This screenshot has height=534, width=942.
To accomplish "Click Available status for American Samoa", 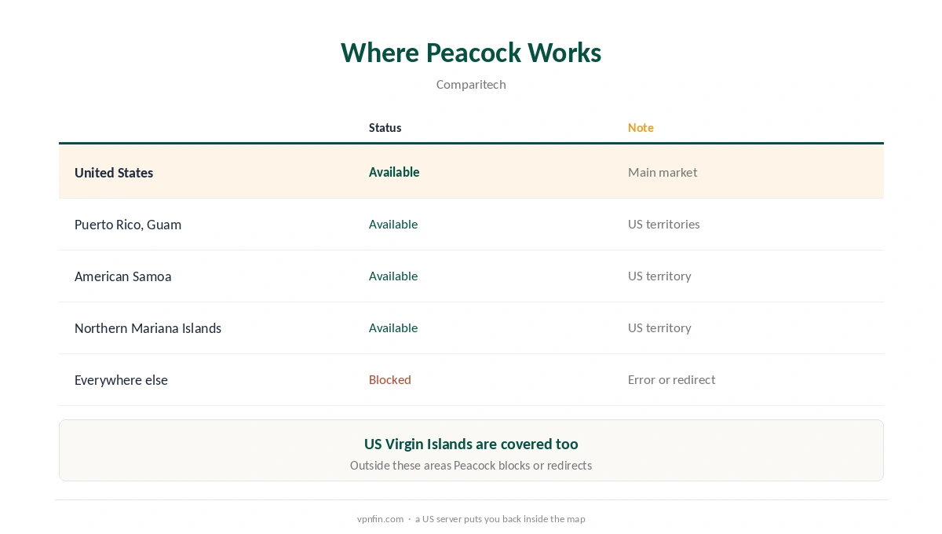I will pos(393,276).
